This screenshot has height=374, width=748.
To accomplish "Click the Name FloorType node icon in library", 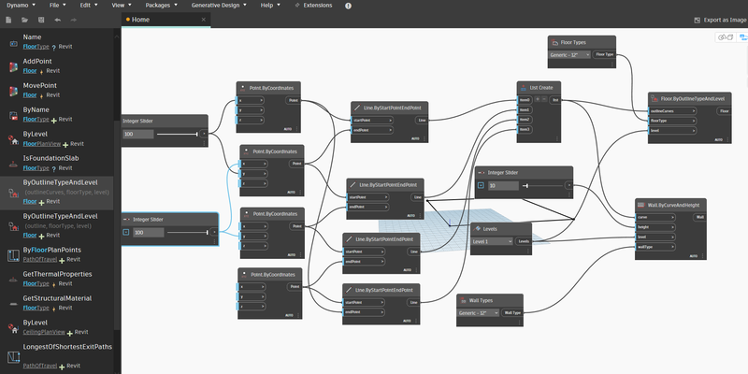I will pyautogui.click(x=13, y=43).
